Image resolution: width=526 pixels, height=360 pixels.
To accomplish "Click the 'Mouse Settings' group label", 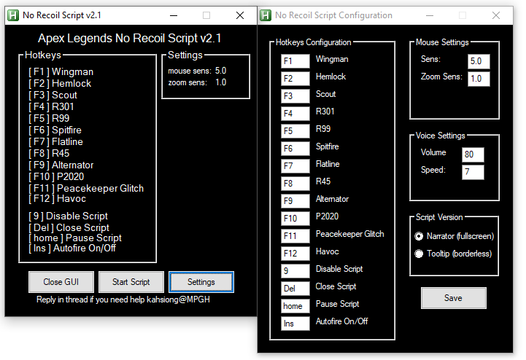I will [442, 42].
